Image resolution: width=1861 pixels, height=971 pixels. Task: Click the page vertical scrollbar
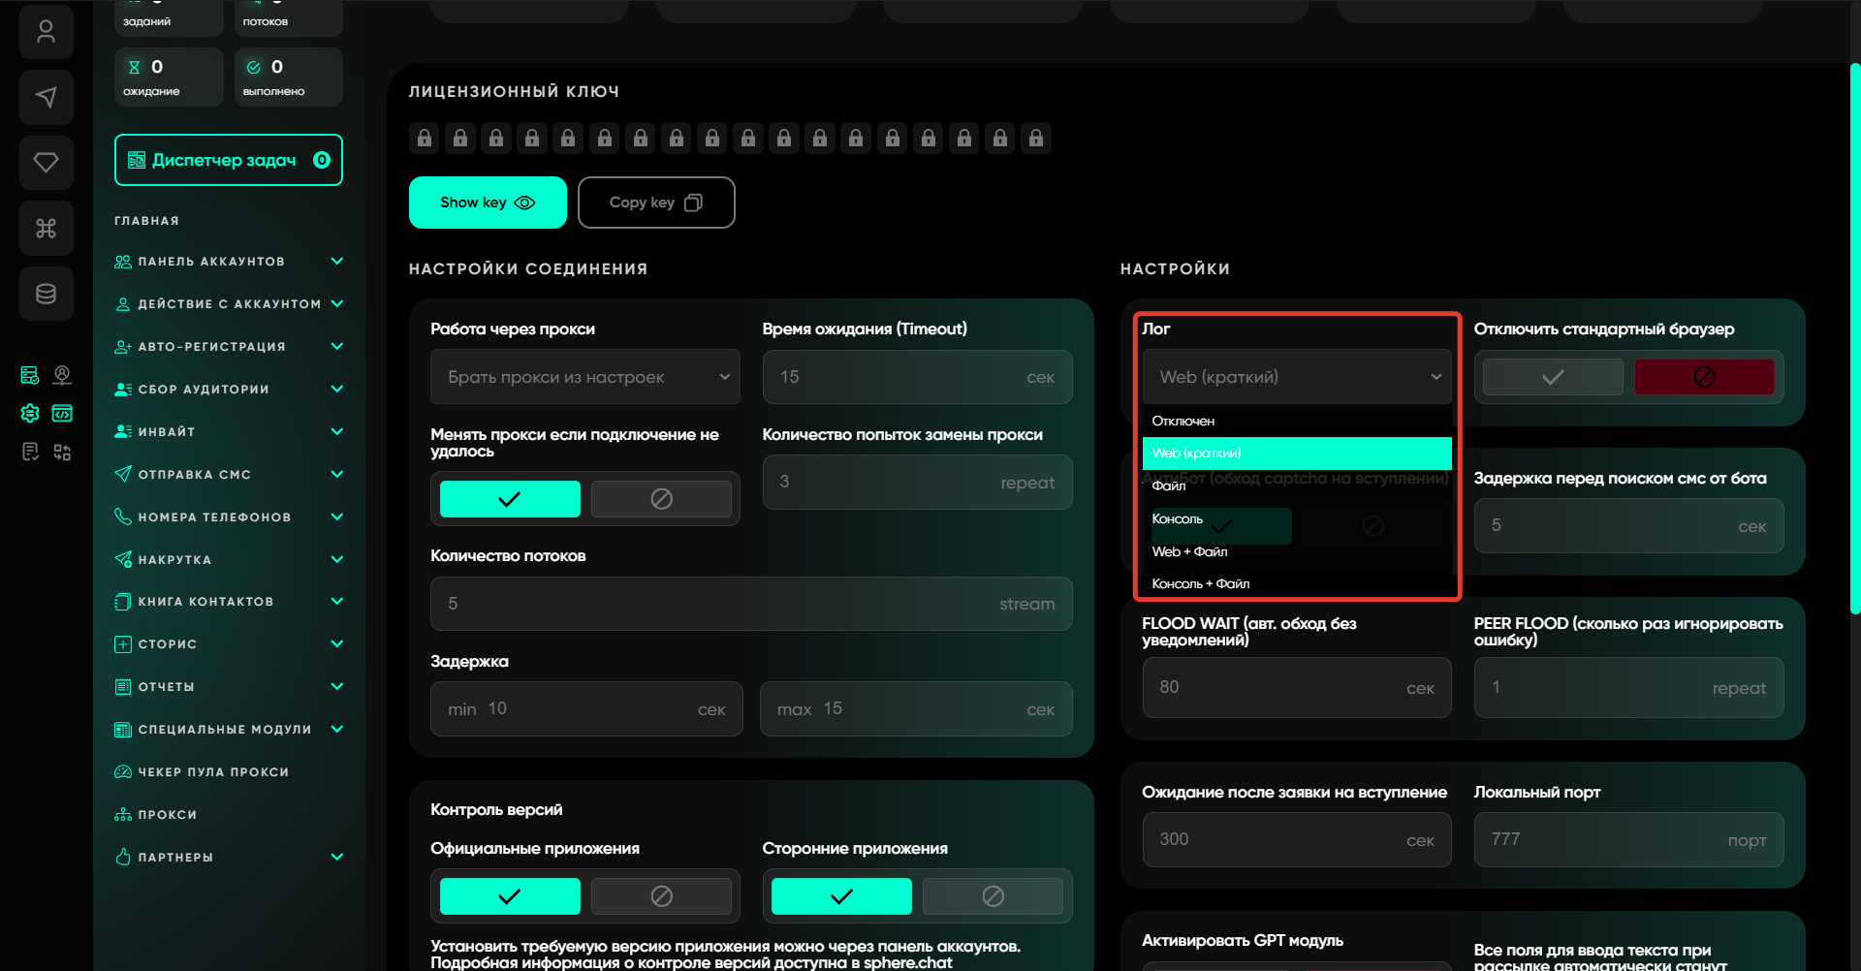click(x=1854, y=339)
